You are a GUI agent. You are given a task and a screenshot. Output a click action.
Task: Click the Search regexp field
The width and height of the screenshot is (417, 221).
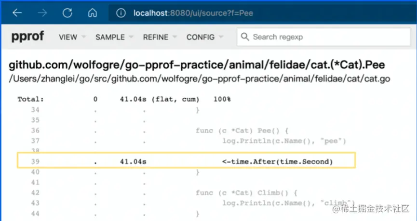tap(323, 37)
